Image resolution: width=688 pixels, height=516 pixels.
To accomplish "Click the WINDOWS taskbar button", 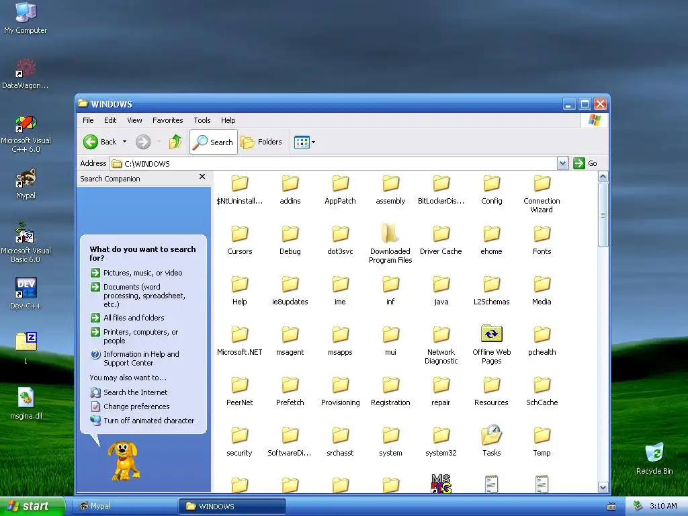I will [x=232, y=506].
